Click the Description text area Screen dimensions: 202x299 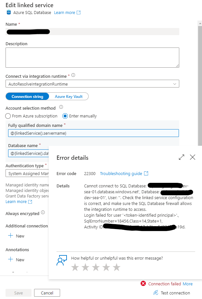92,58
